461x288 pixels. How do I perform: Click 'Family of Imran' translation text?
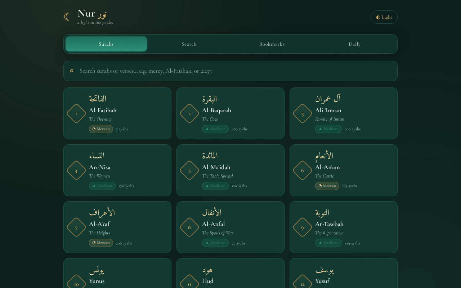[330, 119]
